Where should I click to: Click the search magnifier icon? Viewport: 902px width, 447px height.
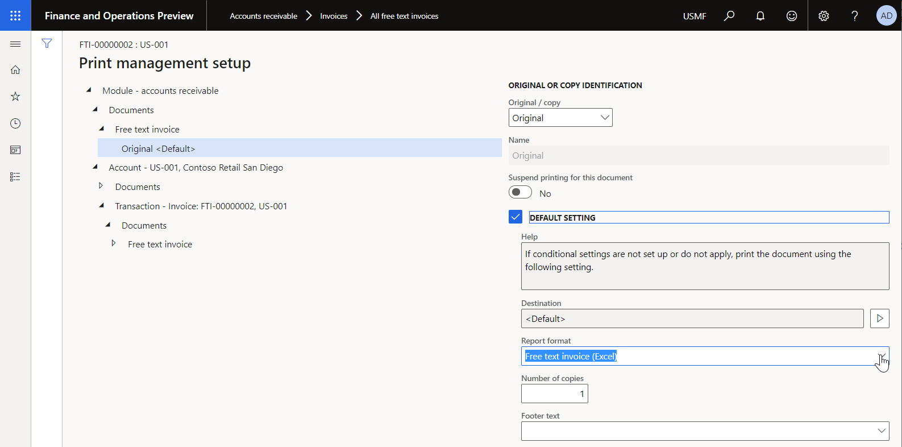[x=729, y=16]
